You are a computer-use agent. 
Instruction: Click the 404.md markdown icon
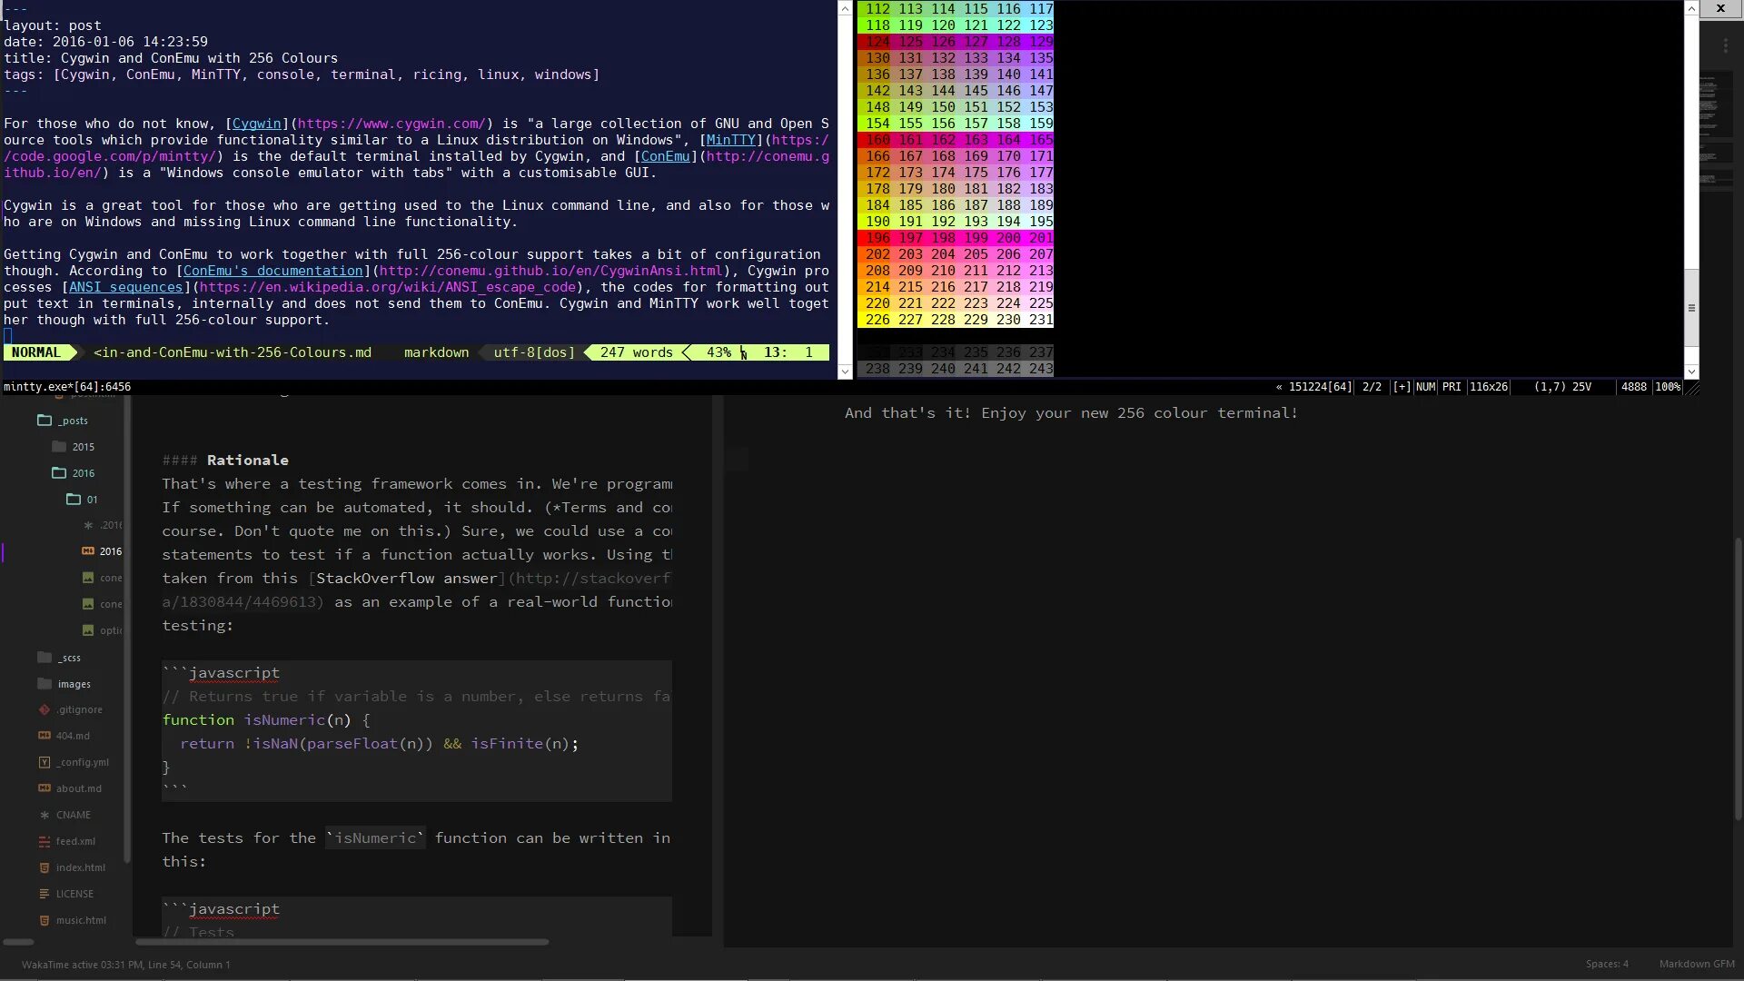click(45, 736)
